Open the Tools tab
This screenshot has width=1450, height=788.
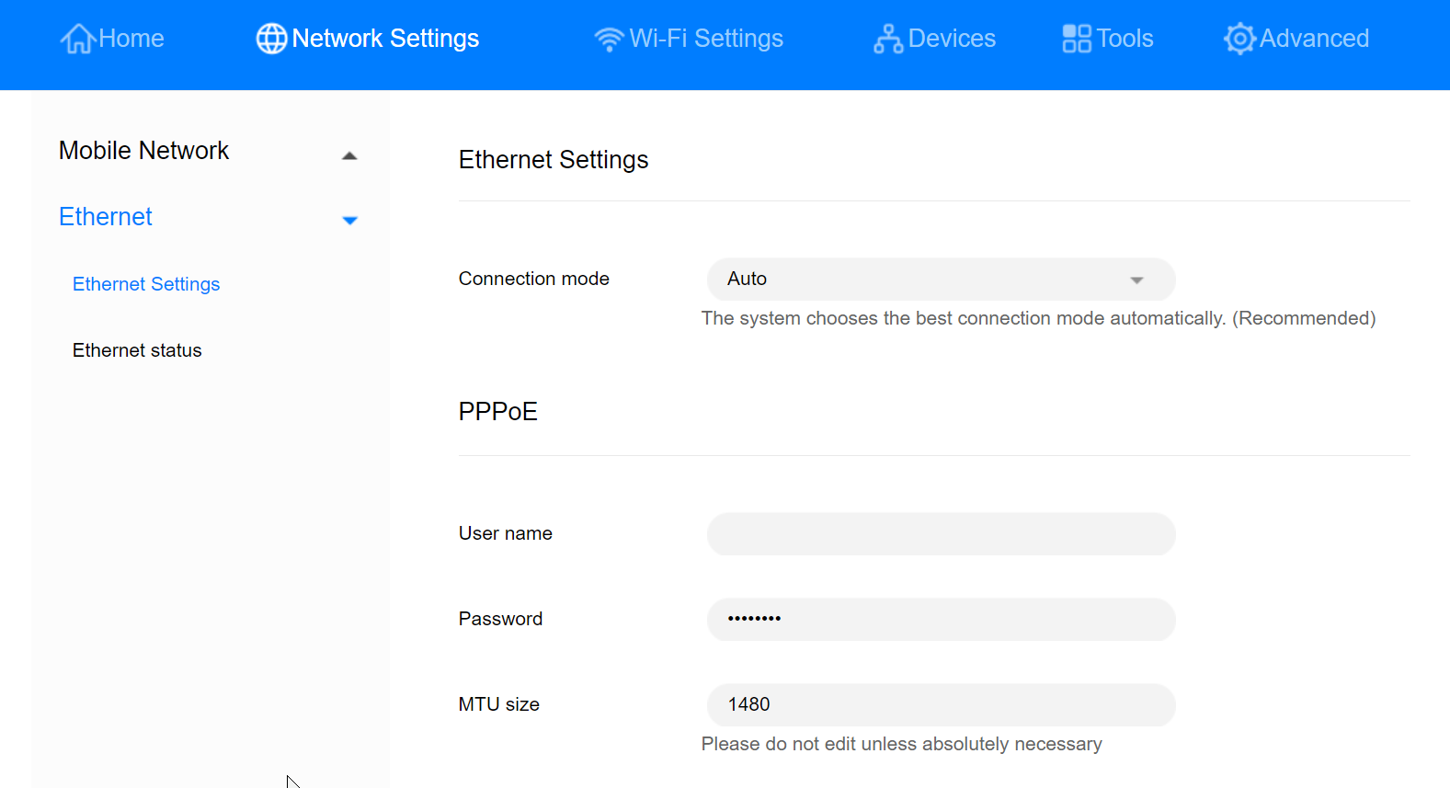[1125, 39]
